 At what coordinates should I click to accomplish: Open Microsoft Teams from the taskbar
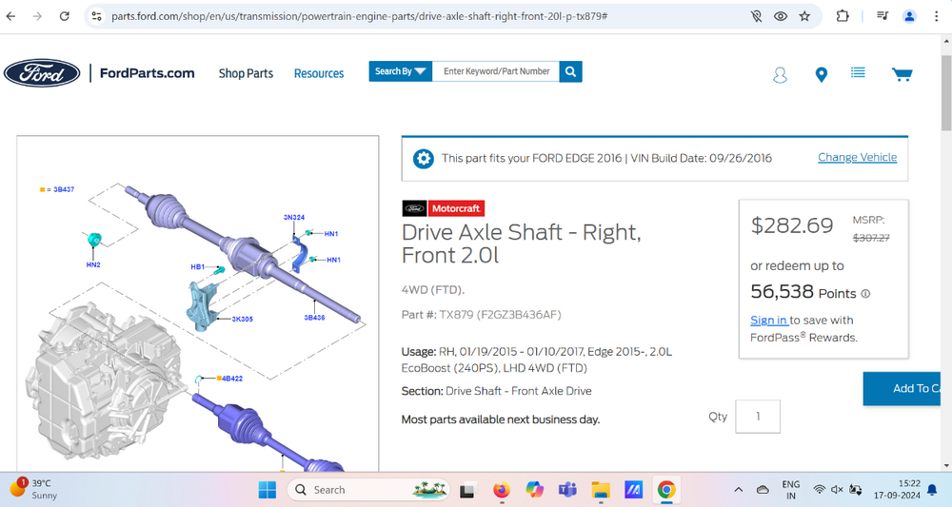(567, 490)
